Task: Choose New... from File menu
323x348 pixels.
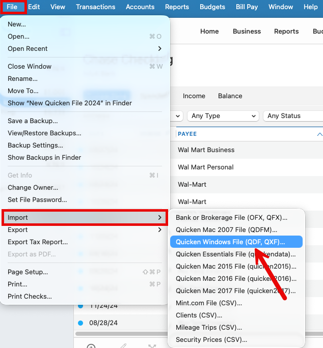Action: pos(85,24)
